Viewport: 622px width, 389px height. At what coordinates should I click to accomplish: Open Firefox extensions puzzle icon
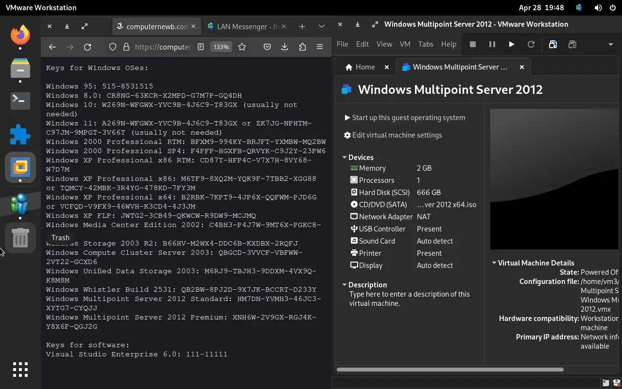(302, 47)
